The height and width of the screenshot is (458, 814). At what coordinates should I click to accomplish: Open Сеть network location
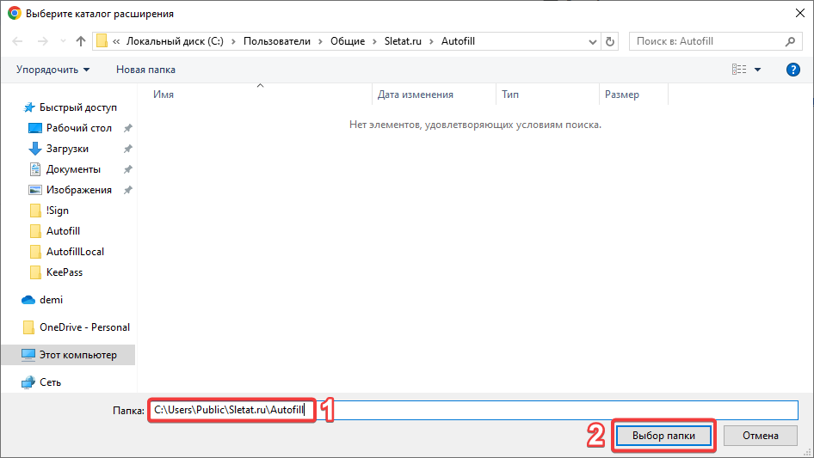(50, 382)
